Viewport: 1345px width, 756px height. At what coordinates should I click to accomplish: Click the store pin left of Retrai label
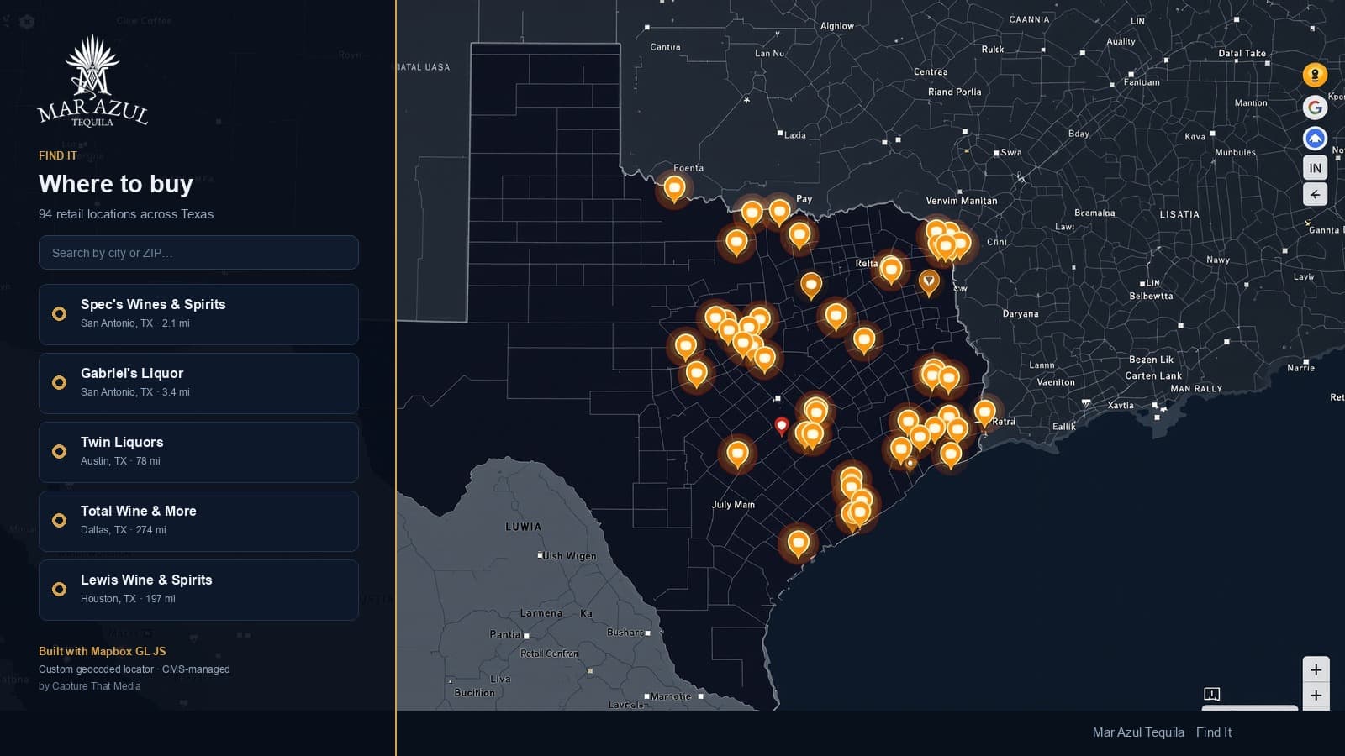click(x=984, y=413)
